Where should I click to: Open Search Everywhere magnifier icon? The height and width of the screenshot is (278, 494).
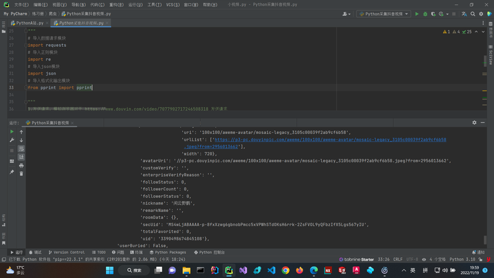(x=472, y=14)
